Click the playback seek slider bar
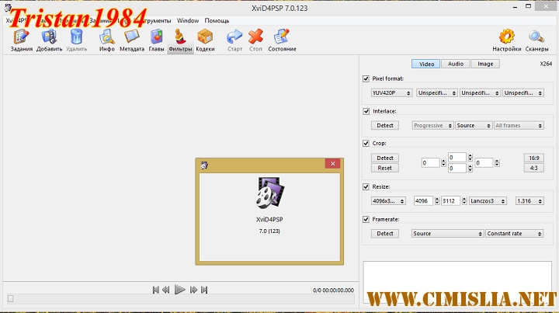The height and width of the screenshot is (313, 559). pos(179,299)
